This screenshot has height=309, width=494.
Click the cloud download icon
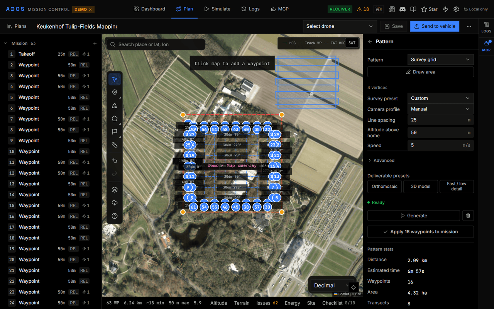pyautogui.click(x=115, y=203)
